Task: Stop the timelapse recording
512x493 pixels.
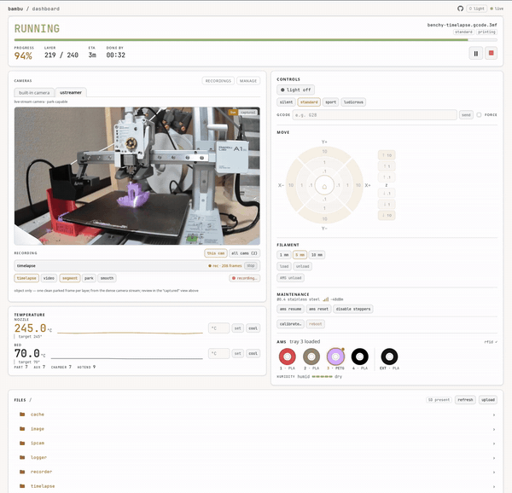Action: click(x=251, y=266)
